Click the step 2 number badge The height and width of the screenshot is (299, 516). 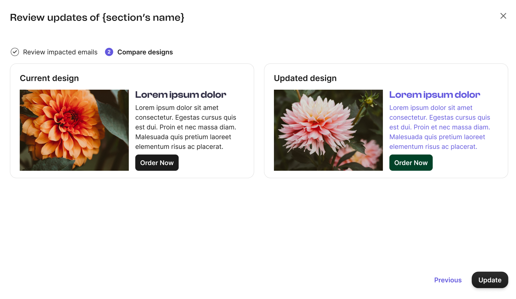(x=109, y=52)
